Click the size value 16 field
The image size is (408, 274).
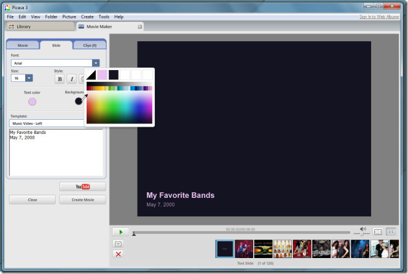pos(18,78)
